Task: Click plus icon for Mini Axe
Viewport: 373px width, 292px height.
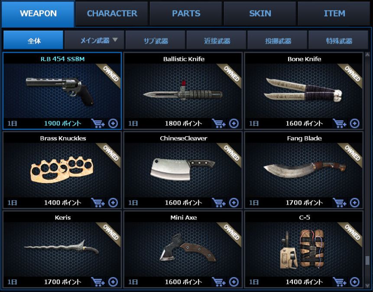Action: pyautogui.click(x=234, y=282)
